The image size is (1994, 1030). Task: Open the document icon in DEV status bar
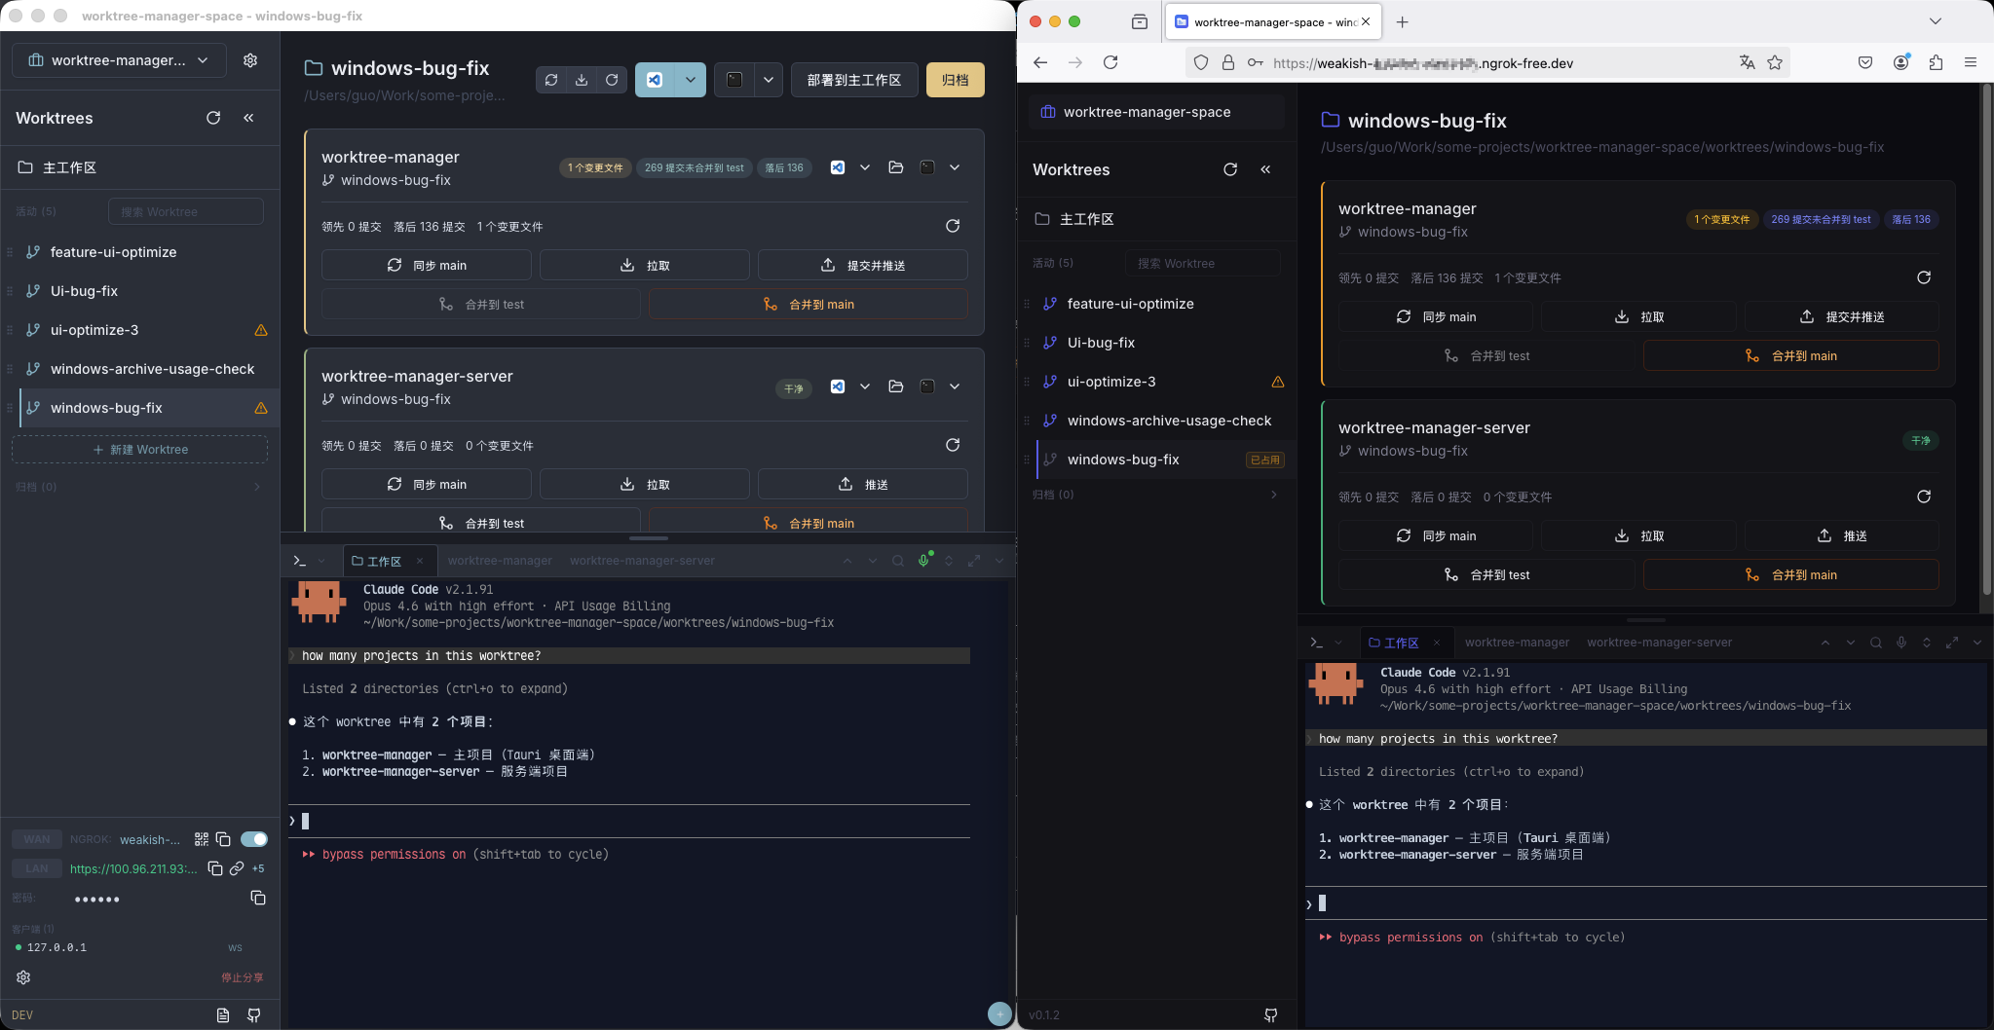pos(223,1015)
